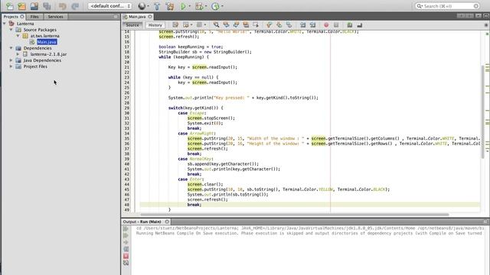Switch to the Files tab

[x=34, y=17]
